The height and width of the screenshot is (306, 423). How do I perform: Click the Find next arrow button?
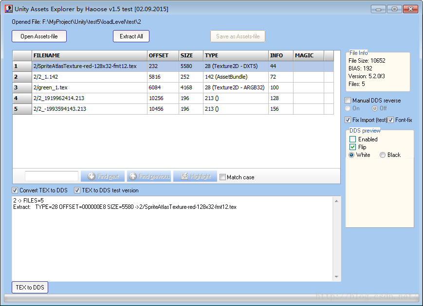pos(103,176)
